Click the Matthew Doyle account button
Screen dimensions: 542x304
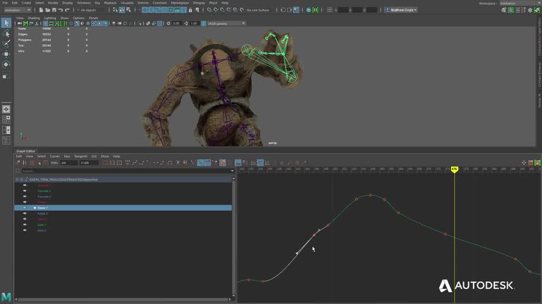point(400,10)
